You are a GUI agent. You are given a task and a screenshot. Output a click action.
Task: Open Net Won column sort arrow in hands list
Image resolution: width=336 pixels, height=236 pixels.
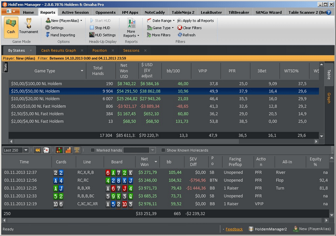(156, 162)
